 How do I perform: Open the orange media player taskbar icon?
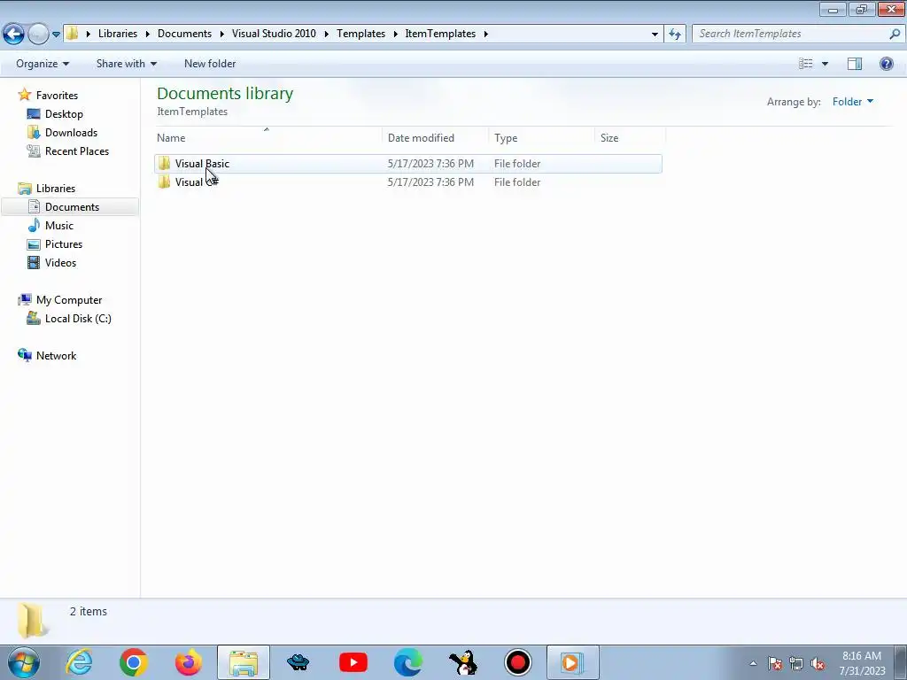pos(572,662)
